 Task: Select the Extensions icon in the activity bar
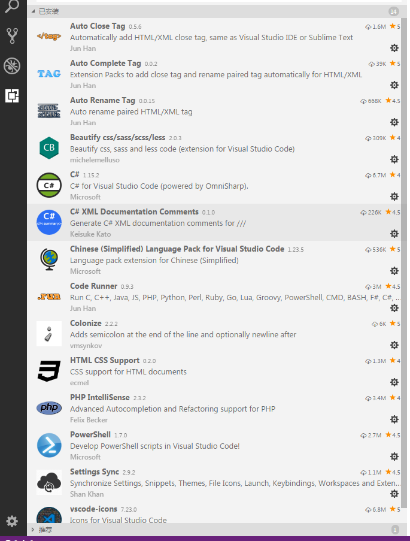pyautogui.click(x=12, y=95)
